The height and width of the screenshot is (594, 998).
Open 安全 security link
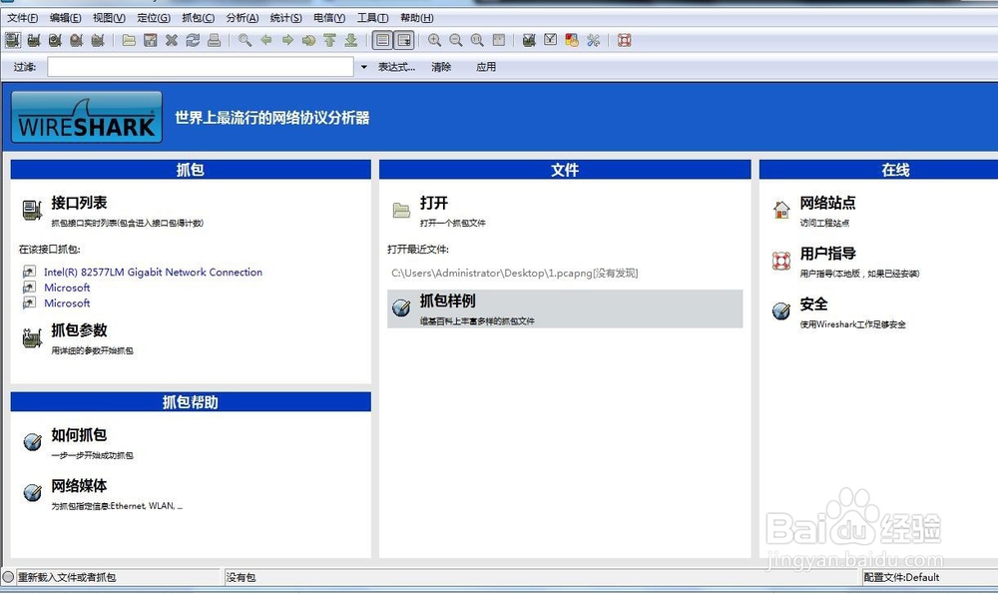[813, 304]
